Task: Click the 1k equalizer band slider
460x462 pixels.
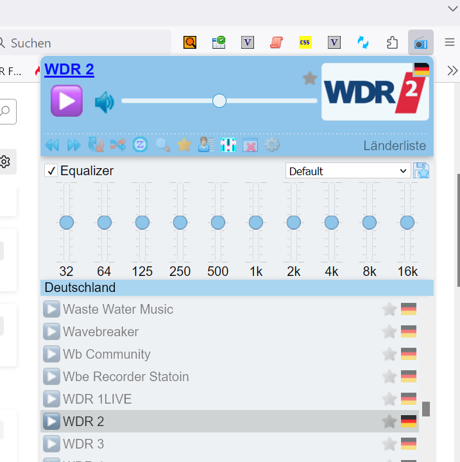Action: click(255, 223)
